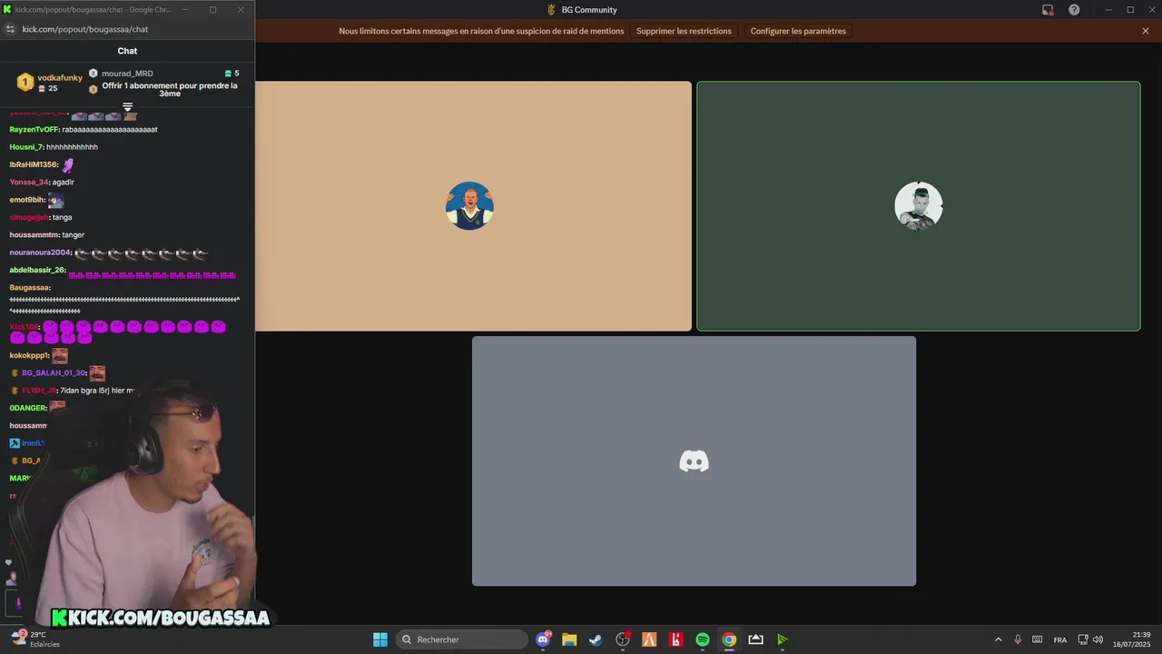
Task: Click chat username IbRaHiM1358
Action: [x=34, y=164]
